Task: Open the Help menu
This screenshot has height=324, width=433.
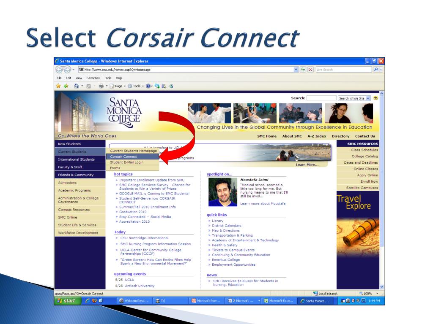Action: pyautogui.click(x=119, y=78)
